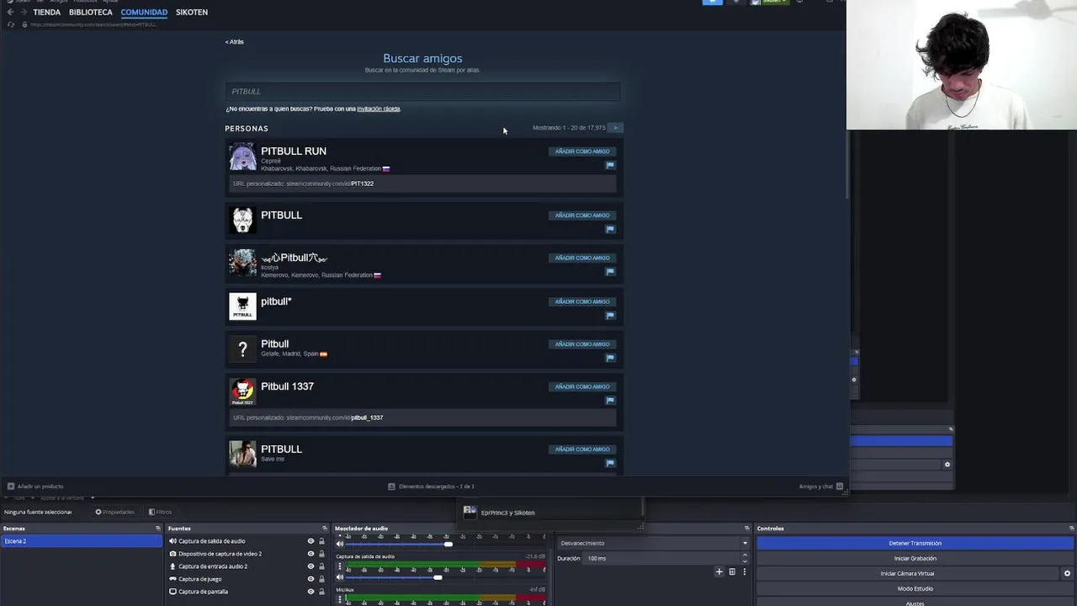
Task: Adjust Captura de salida de audio volume slider
Action: coord(438,577)
